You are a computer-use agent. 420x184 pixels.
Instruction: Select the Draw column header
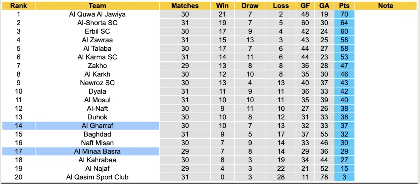[250, 6]
